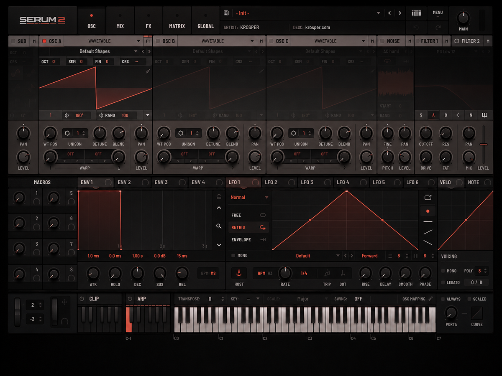
Task: Click the MAIN volume knob
Action: [463, 18]
